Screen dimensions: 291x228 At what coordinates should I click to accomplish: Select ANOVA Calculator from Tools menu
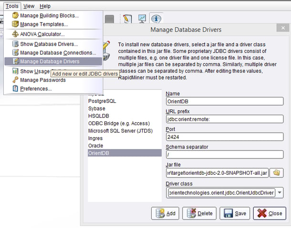click(x=42, y=34)
